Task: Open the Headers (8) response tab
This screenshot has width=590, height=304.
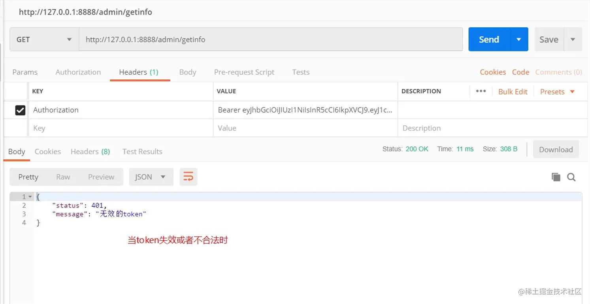Action: click(90, 151)
